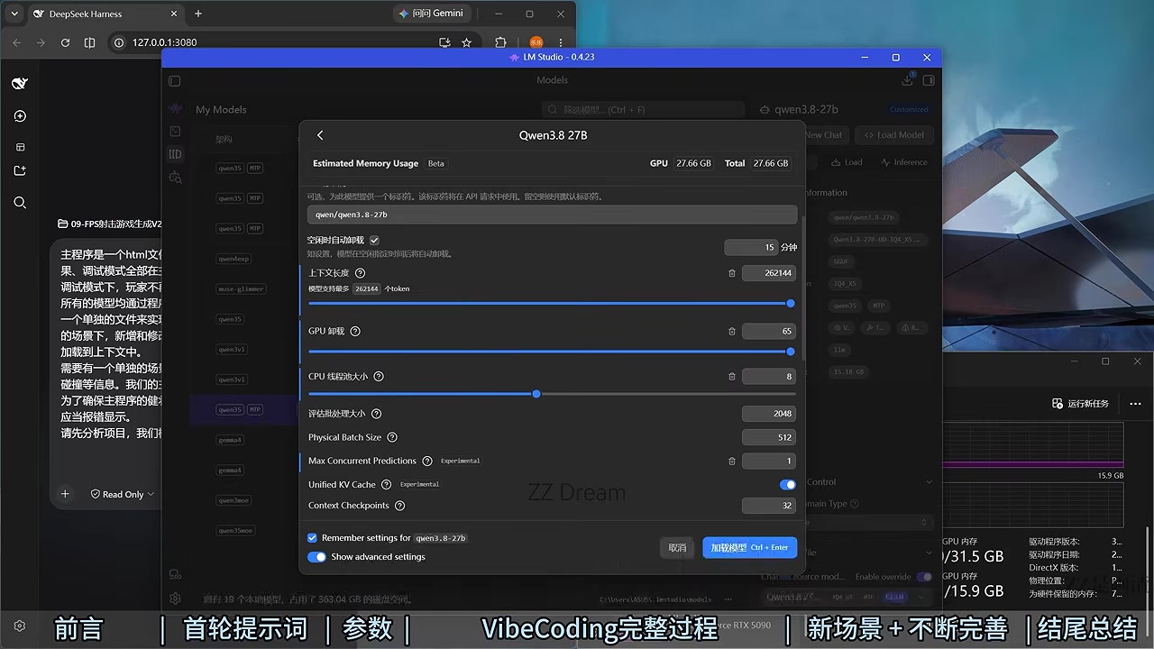The height and width of the screenshot is (649, 1154).
Task: Open LM Studio settings gear icon
Action: coord(175,599)
